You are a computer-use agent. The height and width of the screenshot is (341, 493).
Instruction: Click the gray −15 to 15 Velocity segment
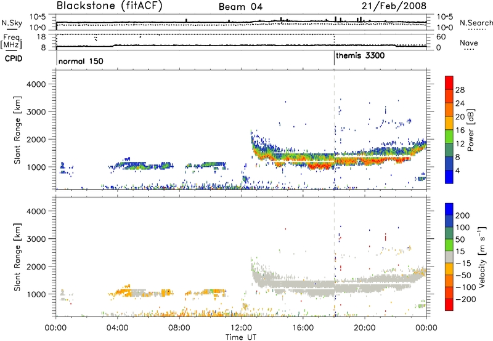click(x=449, y=257)
